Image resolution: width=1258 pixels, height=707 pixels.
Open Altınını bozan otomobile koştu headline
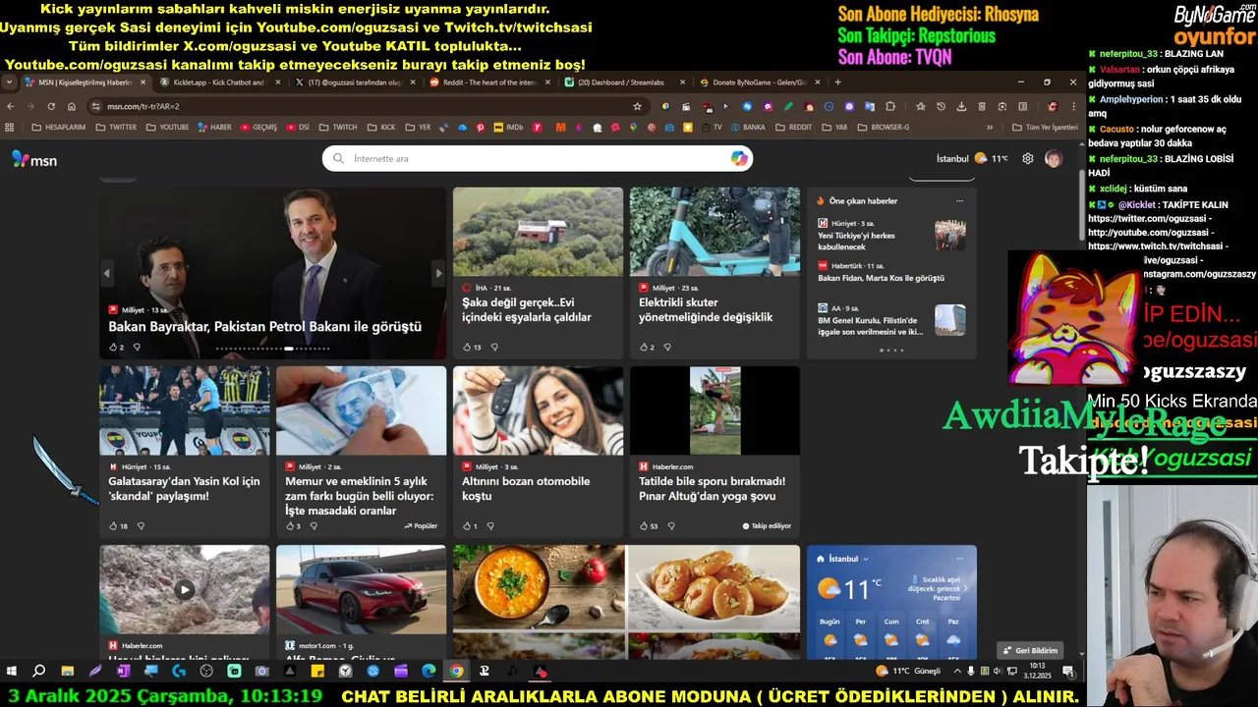click(x=526, y=489)
